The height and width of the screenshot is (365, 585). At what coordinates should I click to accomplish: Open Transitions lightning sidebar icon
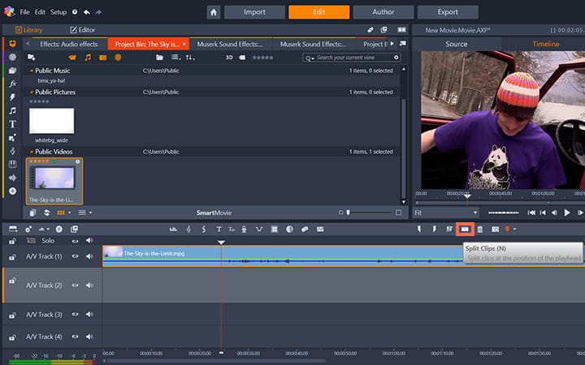tap(12, 97)
